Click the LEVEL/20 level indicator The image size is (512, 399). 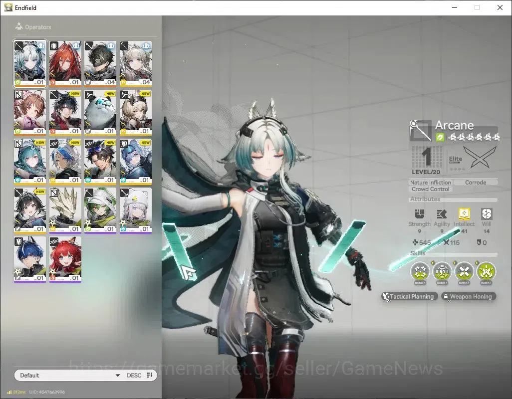point(426,172)
